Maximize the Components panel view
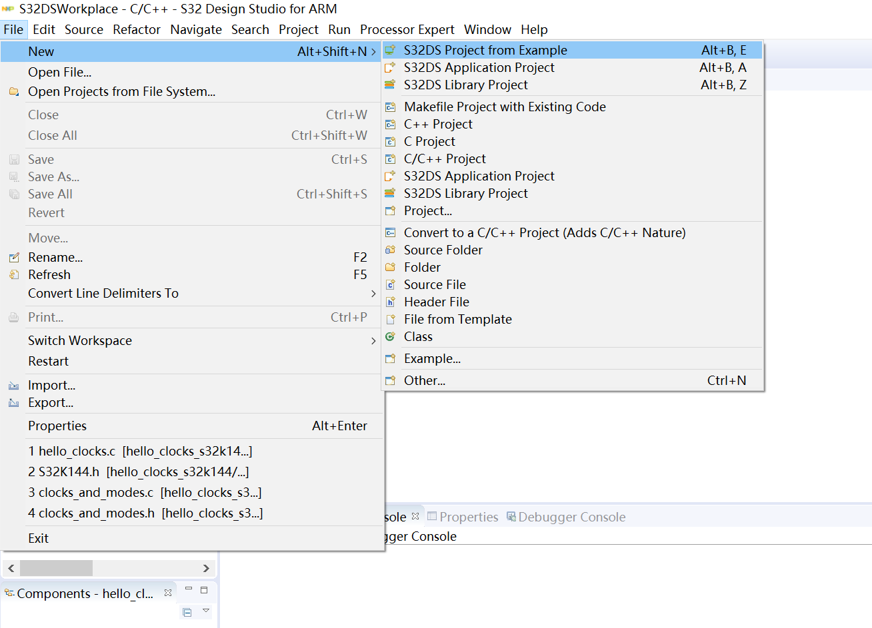The image size is (872, 628). tap(204, 590)
